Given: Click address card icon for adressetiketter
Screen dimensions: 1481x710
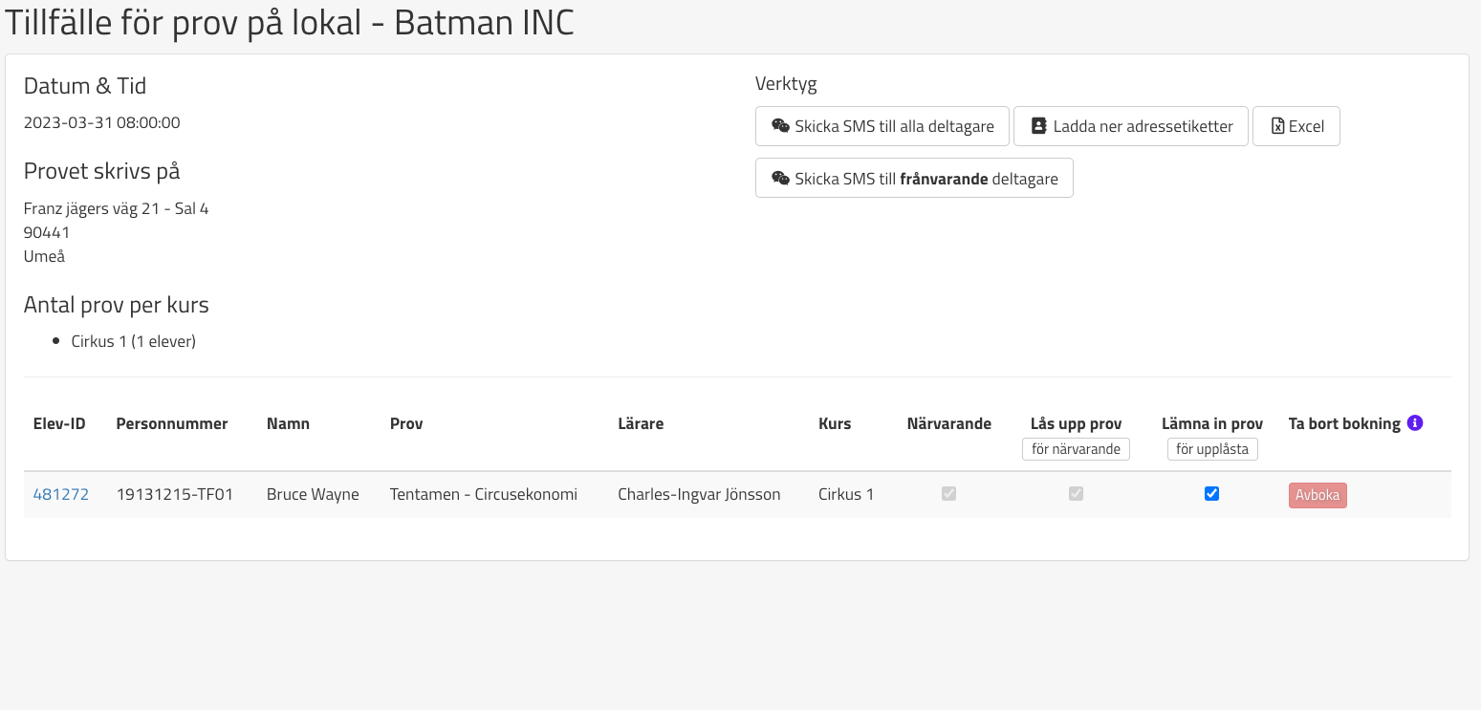Looking at the screenshot, I should click(x=1038, y=126).
